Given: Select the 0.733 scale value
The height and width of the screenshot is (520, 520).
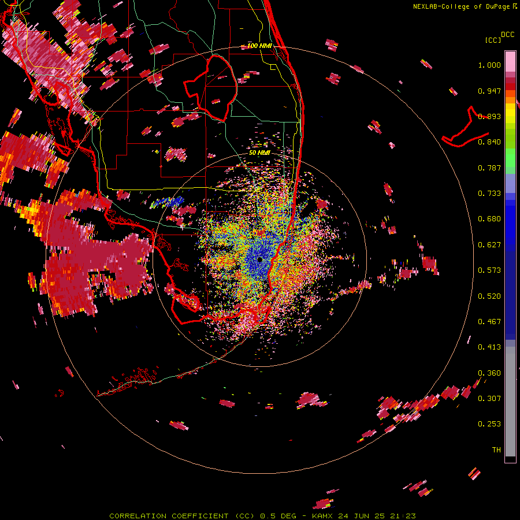Looking at the screenshot, I should point(489,194).
